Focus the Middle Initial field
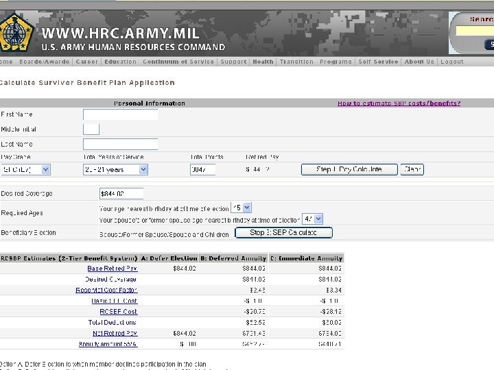Viewport: 494px width, 370px height. (91, 129)
